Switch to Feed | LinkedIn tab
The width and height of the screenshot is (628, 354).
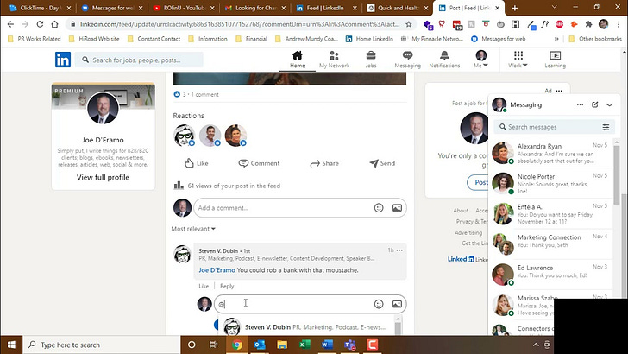pyautogui.click(x=327, y=8)
